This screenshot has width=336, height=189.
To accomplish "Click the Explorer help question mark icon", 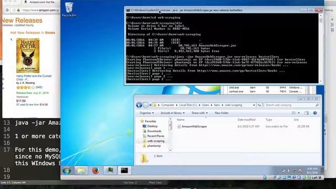I will 315,113.
